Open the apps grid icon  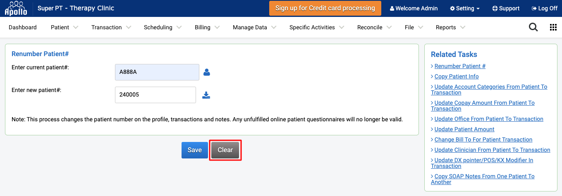[553, 27]
